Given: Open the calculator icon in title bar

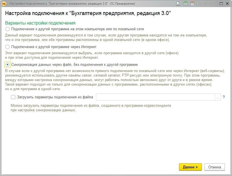Looking at the screenshot, I should coord(185,4).
